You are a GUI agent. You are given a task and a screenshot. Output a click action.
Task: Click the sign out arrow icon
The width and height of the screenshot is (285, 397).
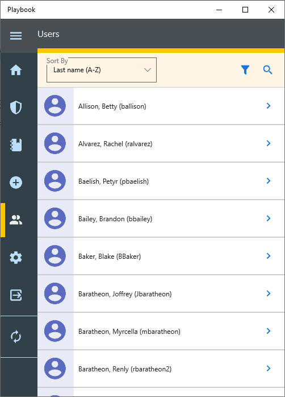tap(16, 295)
